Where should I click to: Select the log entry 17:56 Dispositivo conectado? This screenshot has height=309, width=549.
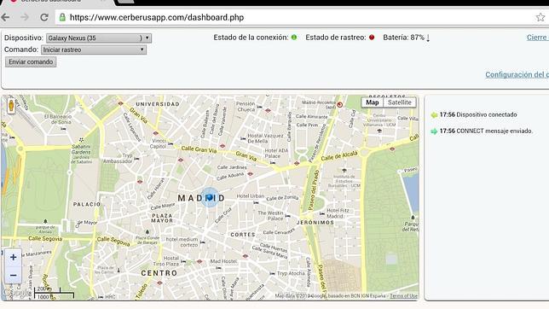[x=478, y=114]
